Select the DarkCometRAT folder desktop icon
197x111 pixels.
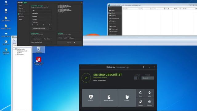click(6, 19)
